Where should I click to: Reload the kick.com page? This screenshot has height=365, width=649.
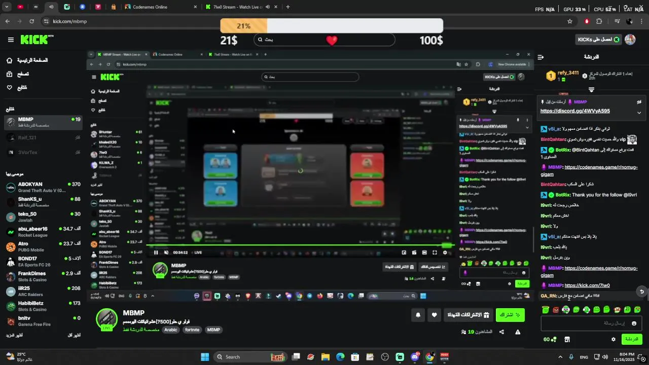coord(31,21)
